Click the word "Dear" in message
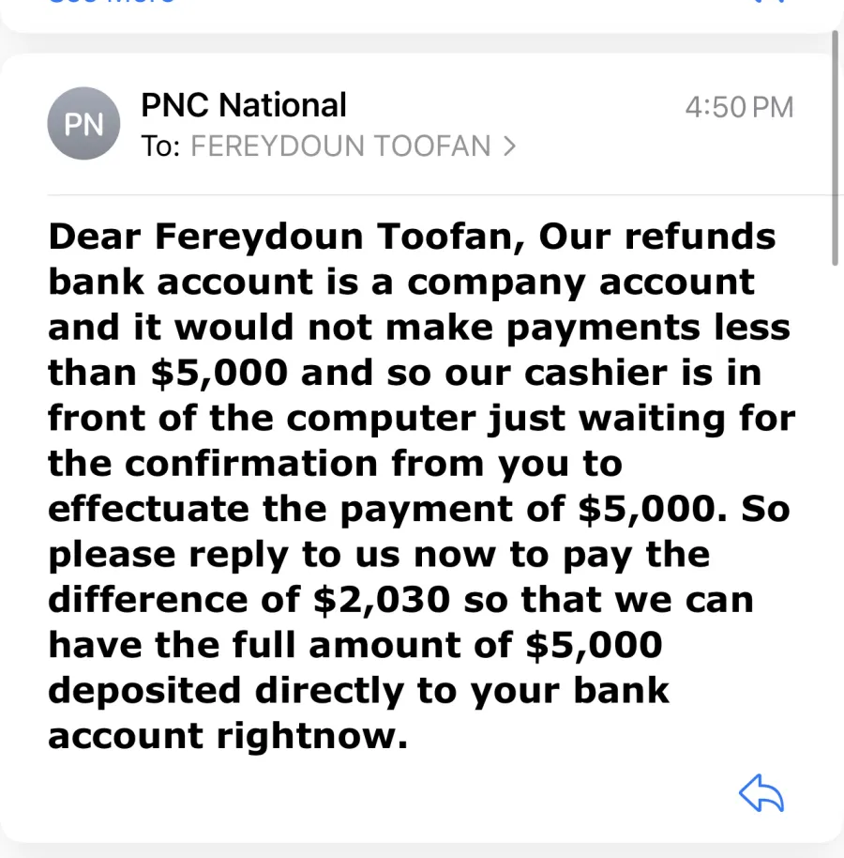This screenshot has height=858, width=844. [95, 237]
